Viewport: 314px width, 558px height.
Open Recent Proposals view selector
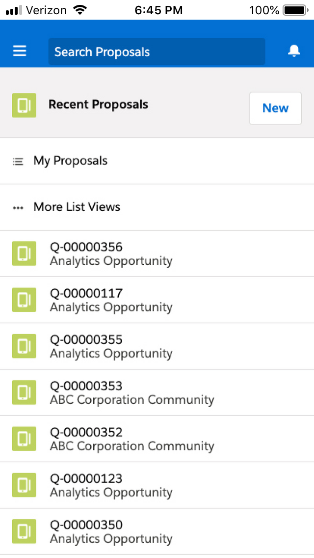[x=98, y=105]
